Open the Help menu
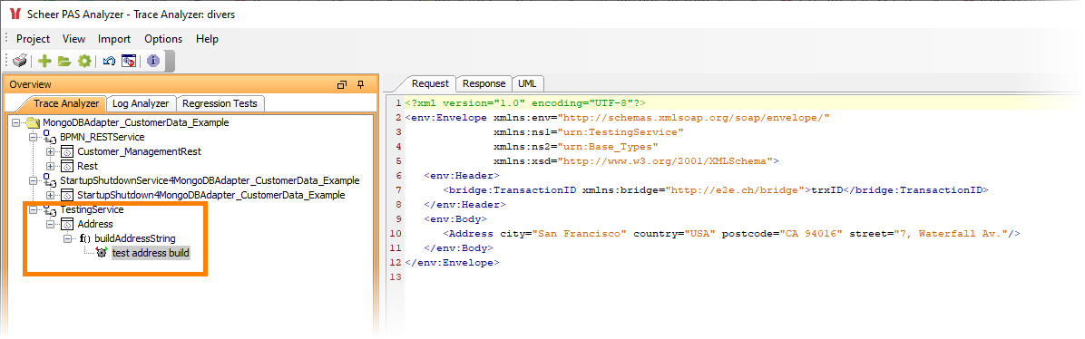1085x339 pixels. [x=207, y=39]
